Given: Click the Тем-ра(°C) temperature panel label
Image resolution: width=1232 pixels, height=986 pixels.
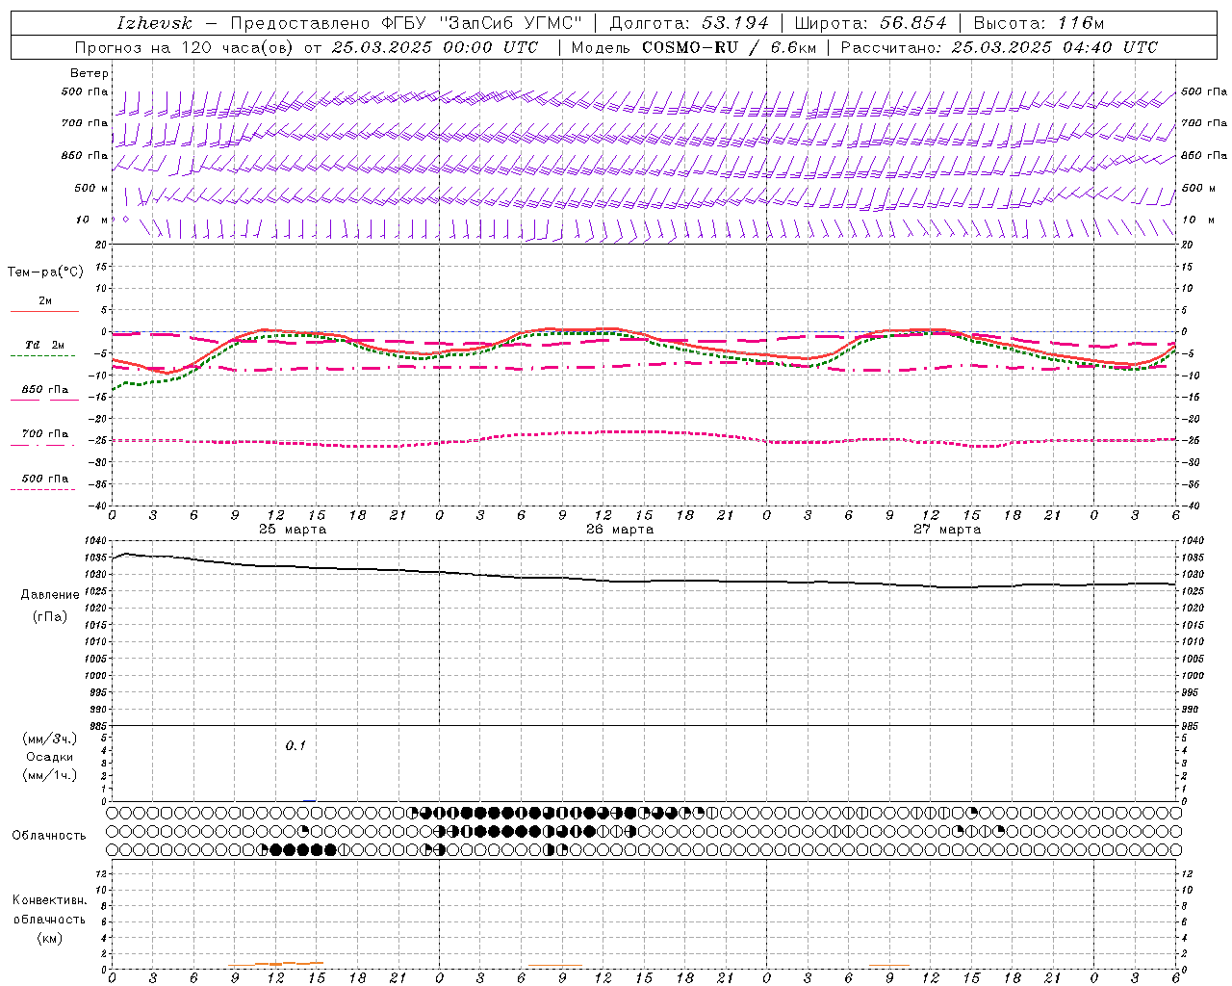Looking at the screenshot, I should [45, 272].
